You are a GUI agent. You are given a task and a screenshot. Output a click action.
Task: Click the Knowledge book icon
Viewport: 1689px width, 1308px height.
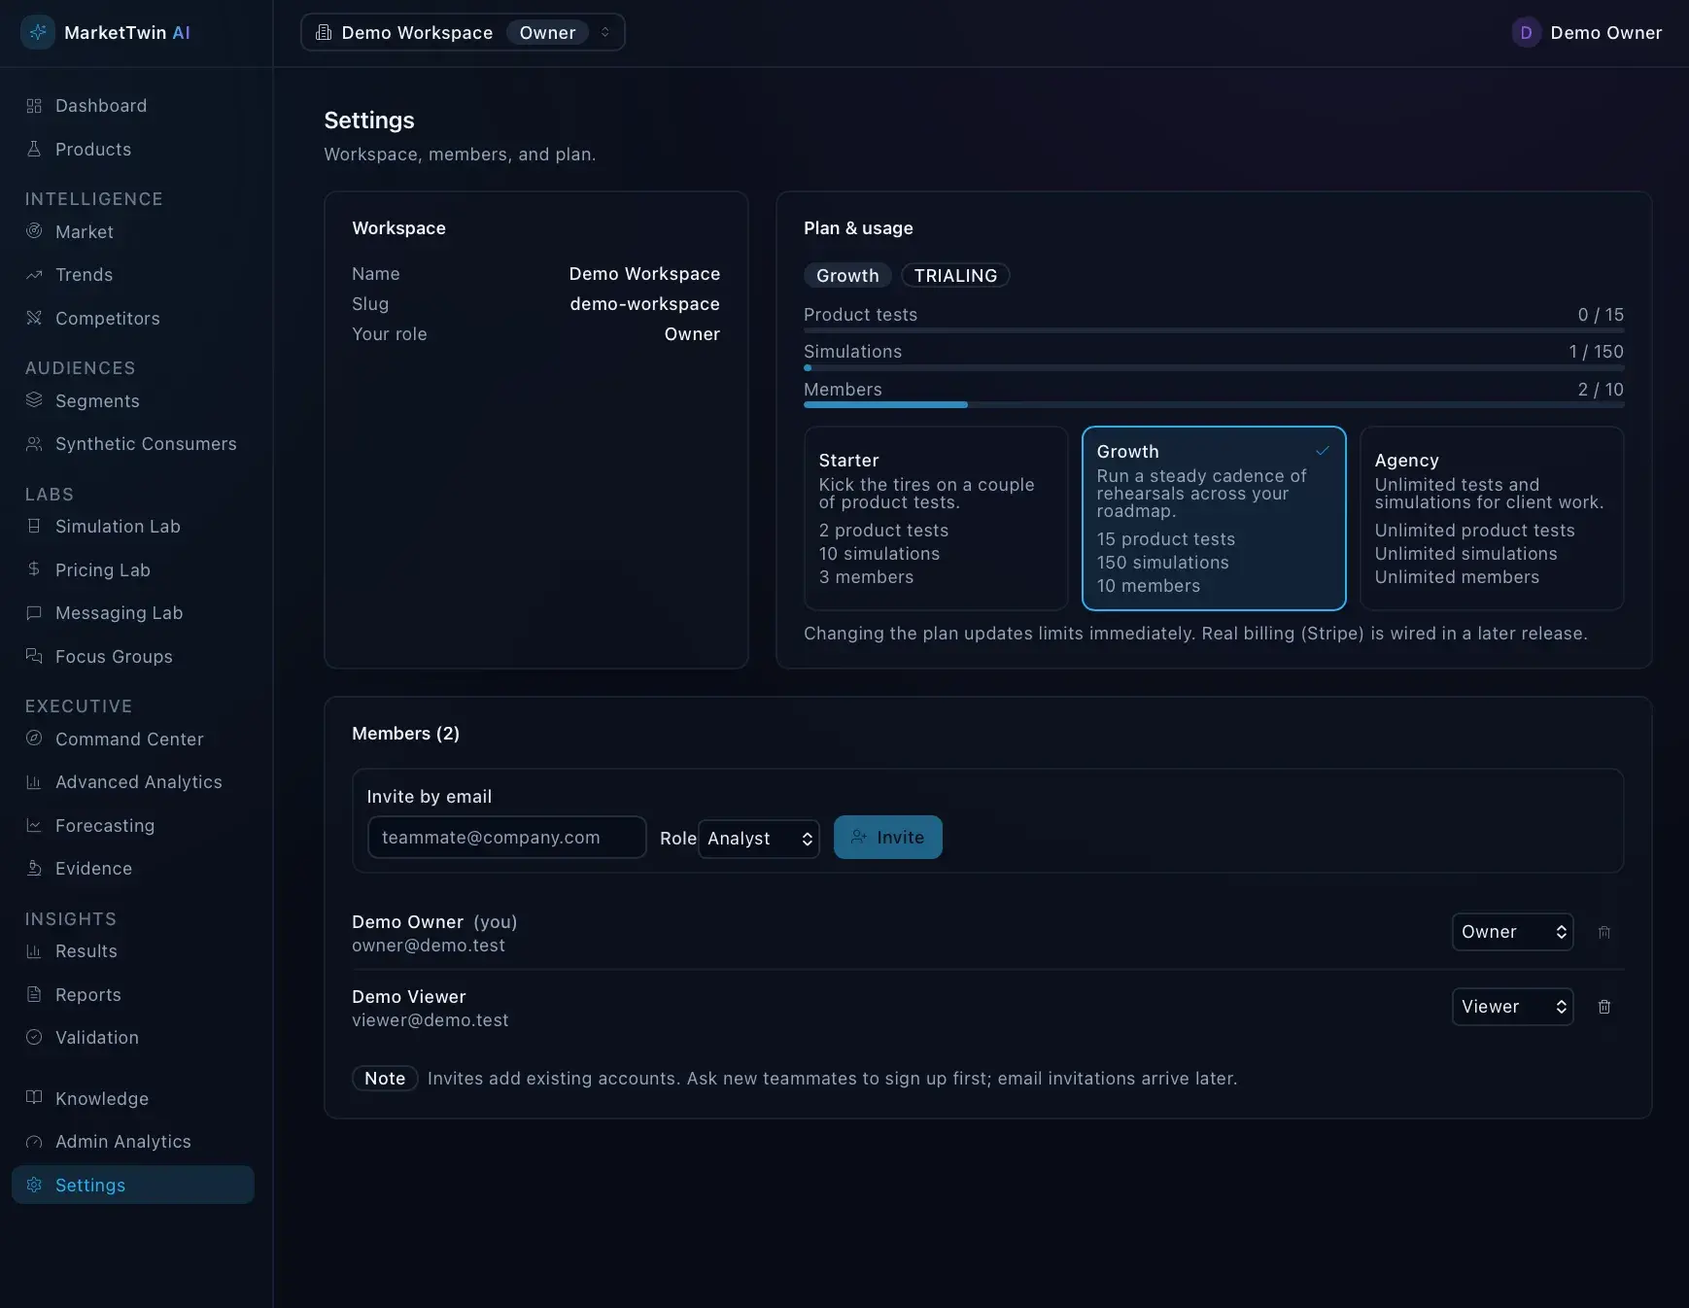pos(34,1098)
